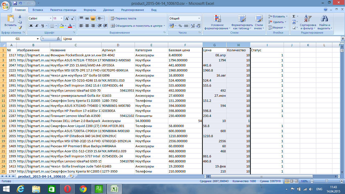Switch to the Вид tab
Viewport: 345px width, 194px height.
pos(154,10)
